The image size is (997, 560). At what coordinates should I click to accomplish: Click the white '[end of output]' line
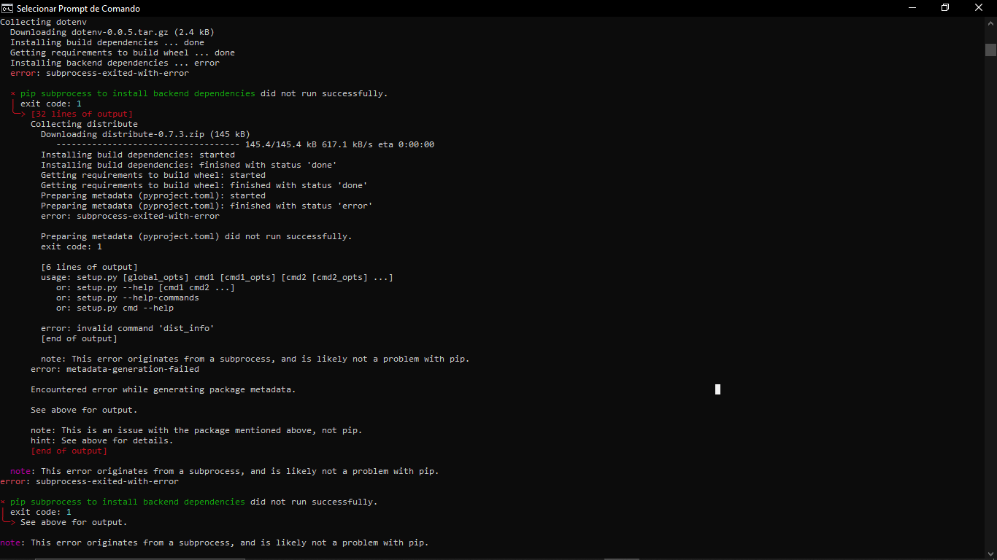coord(79,338)
